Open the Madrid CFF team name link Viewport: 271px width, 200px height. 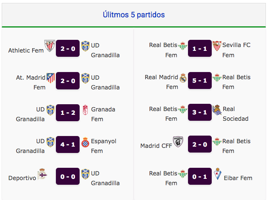pos(156,146)
